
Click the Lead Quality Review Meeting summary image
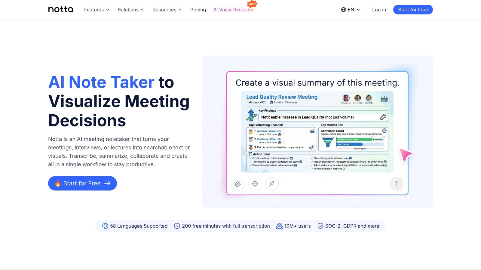coord(317,132)
